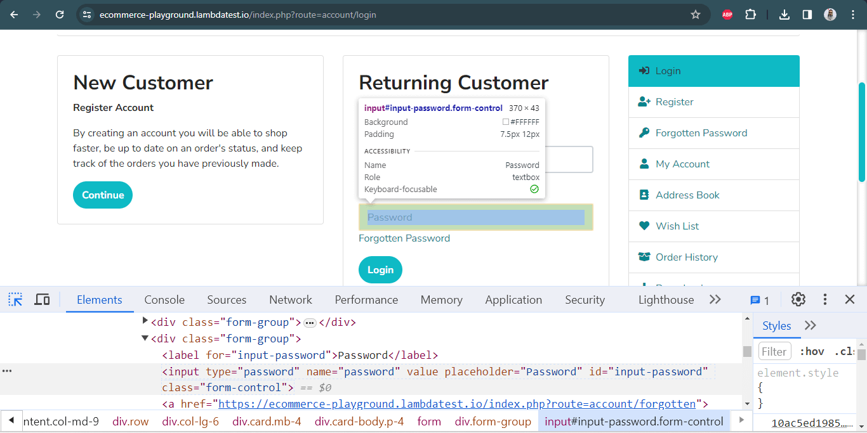Open the Forgotten Password sidebar link

701,132
